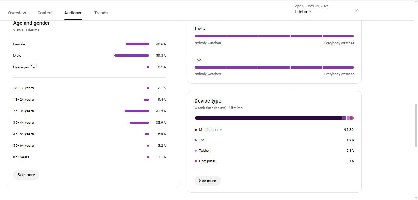Click the TV legend dot
Image resolution: width=418 pixels, height=200 pixels.
(196, 140)
